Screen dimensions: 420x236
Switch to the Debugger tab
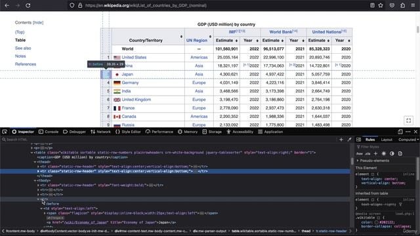click(x=74, y=132)
